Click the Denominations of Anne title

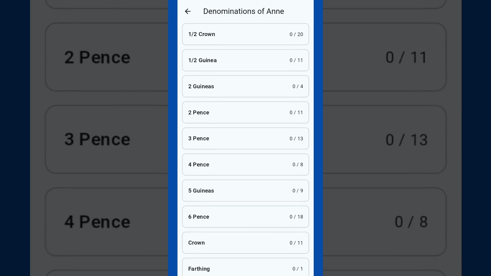click(x=244, y=11)
